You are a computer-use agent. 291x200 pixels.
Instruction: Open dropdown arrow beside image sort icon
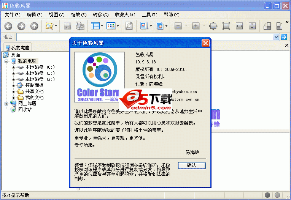coord(151,26)
